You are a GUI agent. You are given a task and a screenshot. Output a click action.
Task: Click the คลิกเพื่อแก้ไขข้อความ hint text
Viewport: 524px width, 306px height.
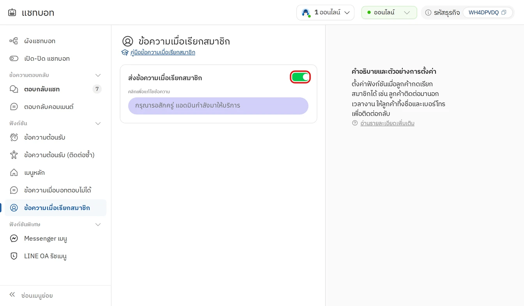tap(149, 91)
